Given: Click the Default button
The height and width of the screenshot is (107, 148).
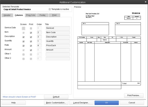Looking at the screenshot, I should tap(56, 97).
